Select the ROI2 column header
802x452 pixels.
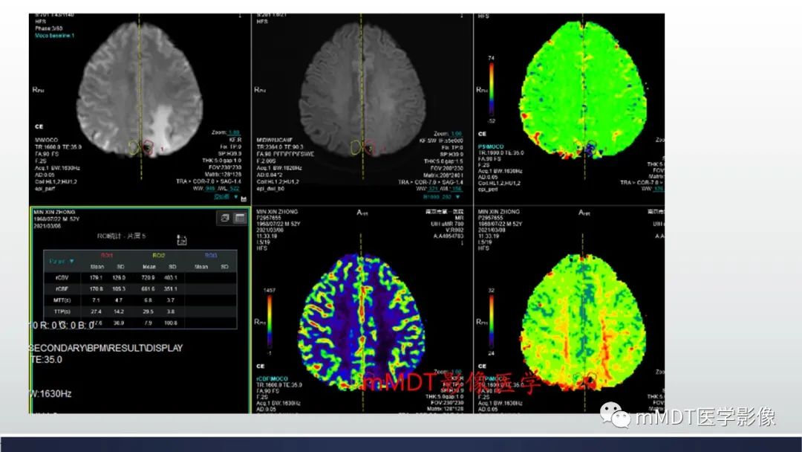pyautogui.click(x=159, y=255)
